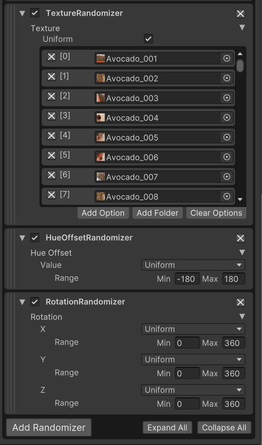Screen dimensions: 262x445
Task: Remove the RotationRandomizer with its X icon
Action: coord(240,302)
